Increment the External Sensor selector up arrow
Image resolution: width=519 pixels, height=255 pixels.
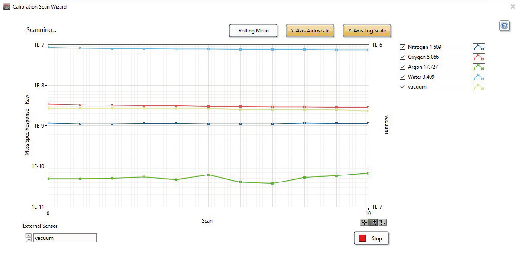(x=29, y=236)
